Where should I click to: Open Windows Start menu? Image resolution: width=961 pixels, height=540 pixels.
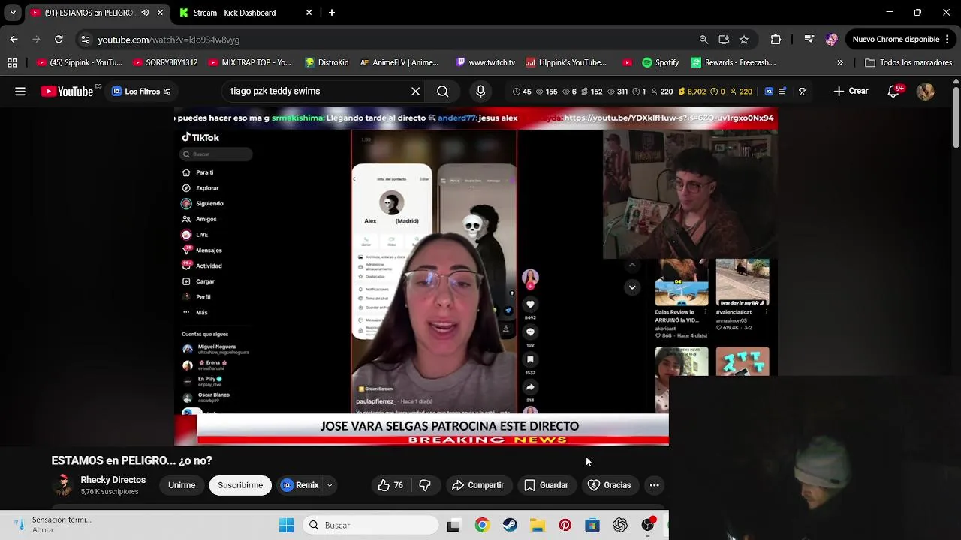pos(287,526)
